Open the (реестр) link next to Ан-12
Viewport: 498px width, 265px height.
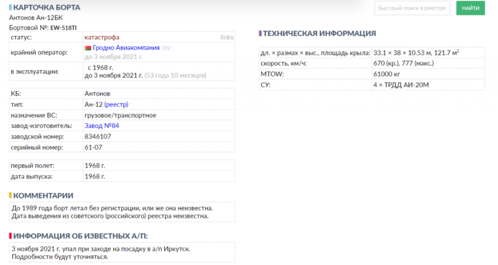click(116, 104)
